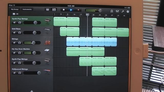Select first Synth Strings region at bar 1

(x=60, y=21)
